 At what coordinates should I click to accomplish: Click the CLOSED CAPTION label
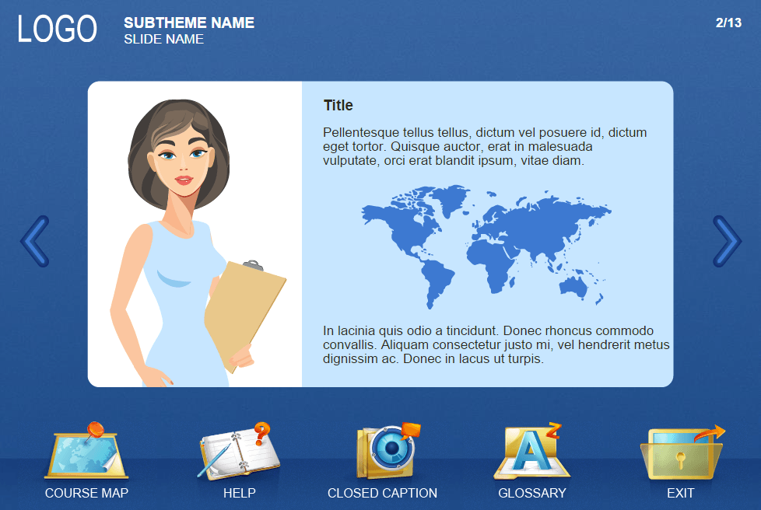click(382, 493)
